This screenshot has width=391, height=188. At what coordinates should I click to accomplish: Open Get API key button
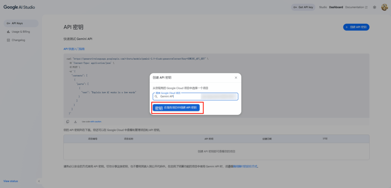[303, 7]
